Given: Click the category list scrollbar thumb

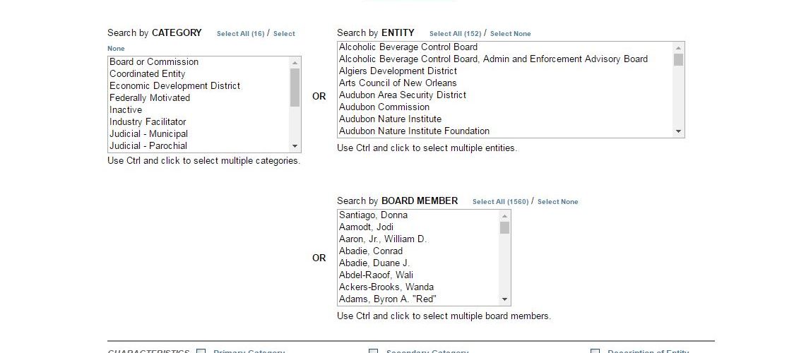Looking at the screenshot, I should tap(295, 88).
